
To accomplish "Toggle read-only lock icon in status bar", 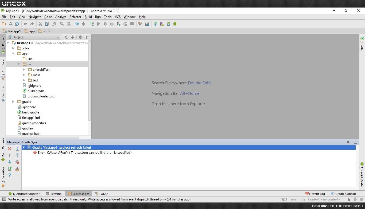I will pyautogui.click(x=349, y=199).
